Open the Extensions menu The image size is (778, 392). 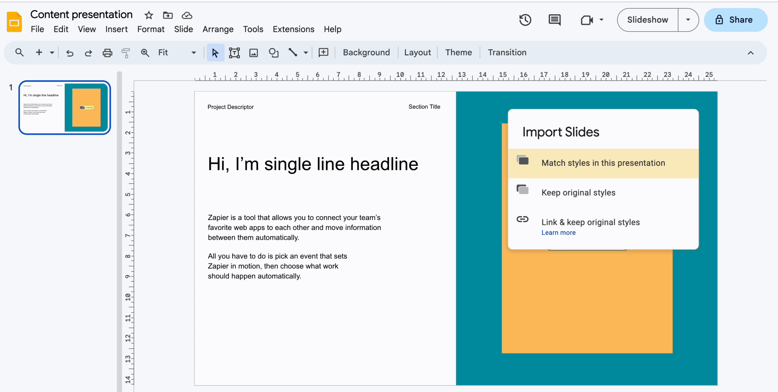(x=293, y=29)
